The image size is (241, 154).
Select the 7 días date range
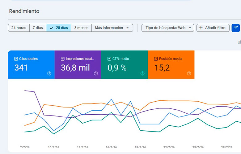coord(38,28)
